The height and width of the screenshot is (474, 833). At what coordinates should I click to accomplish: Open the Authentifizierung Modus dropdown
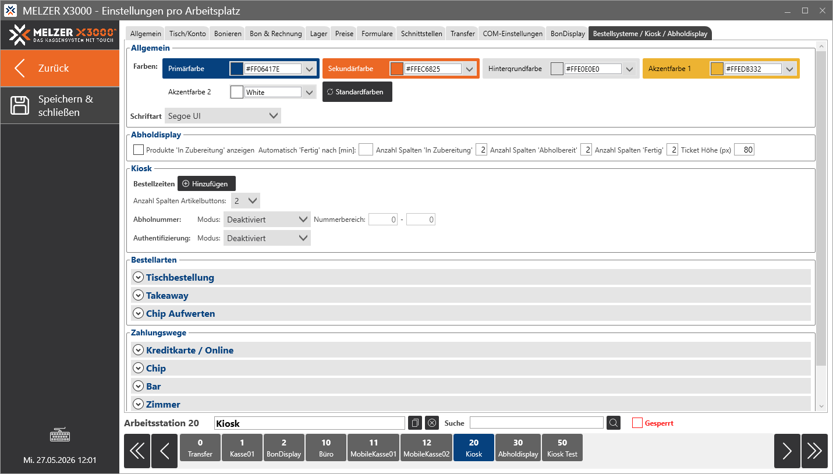(x=267, y=238)
